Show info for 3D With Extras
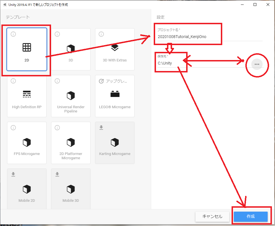 point(101,34)
